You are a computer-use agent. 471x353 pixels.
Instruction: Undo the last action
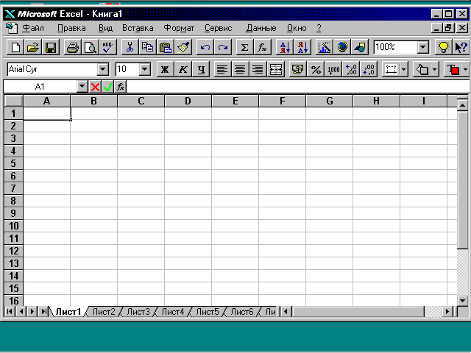pyautogui.click(x=205, y=47)
